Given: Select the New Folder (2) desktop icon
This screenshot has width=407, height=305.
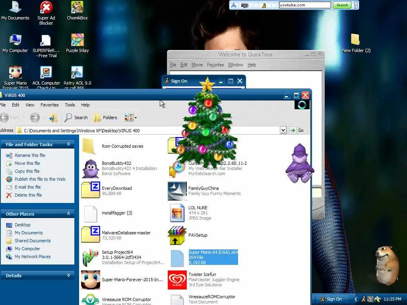Looking at the screenshot, I should [356, 44].
